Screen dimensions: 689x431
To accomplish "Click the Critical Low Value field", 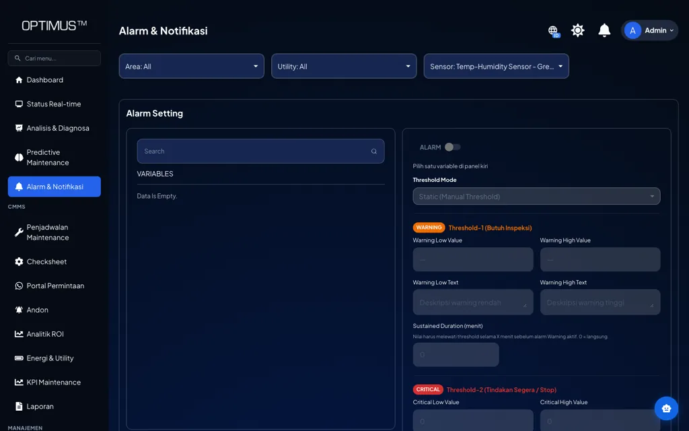I will (473, 420).
